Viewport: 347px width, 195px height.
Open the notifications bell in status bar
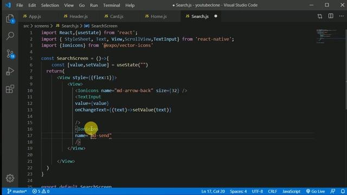point(343,191)
